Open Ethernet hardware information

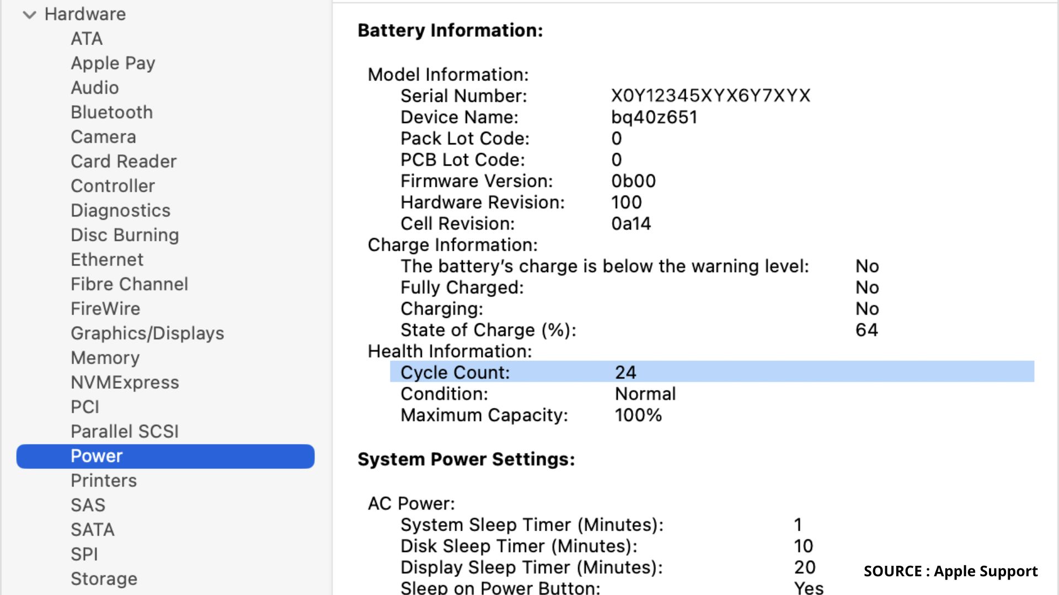pyautogui.click(x=107, y=259)
